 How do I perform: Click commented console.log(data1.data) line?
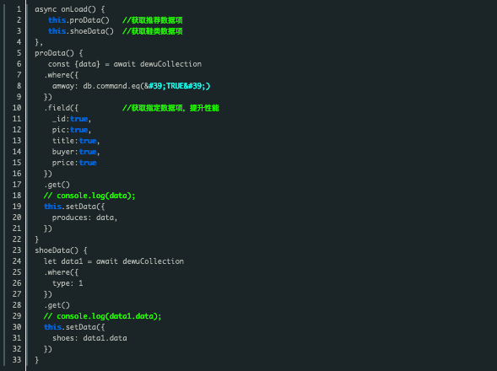[102, 316]
